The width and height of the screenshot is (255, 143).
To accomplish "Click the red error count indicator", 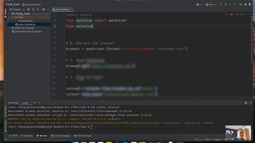I will coord(227,14).
